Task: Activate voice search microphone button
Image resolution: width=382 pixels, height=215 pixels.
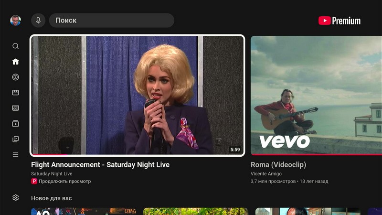Action: 38,20
